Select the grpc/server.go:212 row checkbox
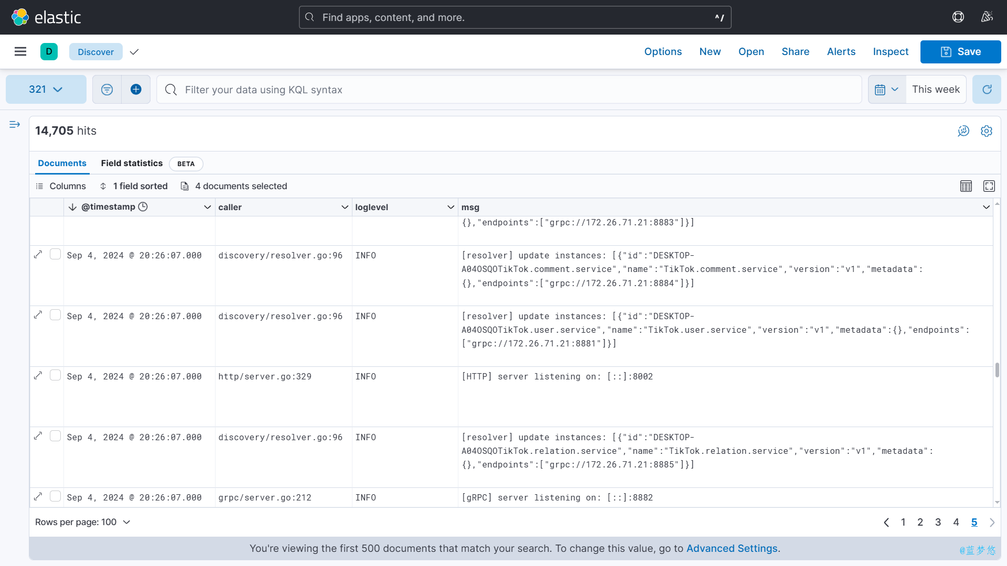 [55, 496]
